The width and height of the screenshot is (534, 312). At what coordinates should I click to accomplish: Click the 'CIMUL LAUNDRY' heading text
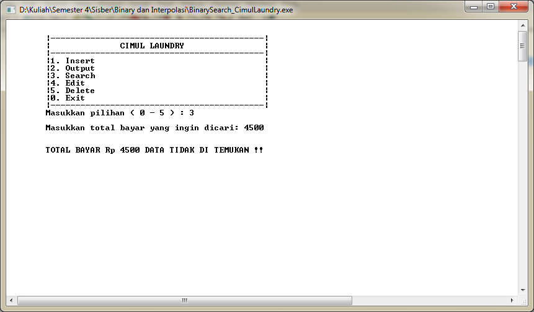click(x=152, y=46)
